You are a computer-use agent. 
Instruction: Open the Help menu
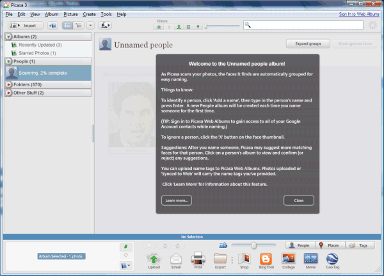click(122, 14)
